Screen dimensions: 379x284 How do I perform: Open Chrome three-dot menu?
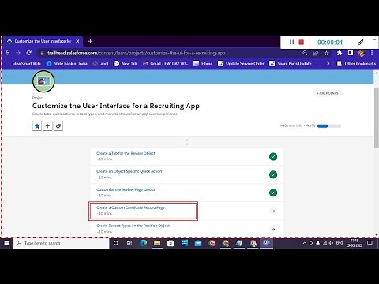pyautogui.click(x=372, y=53)
